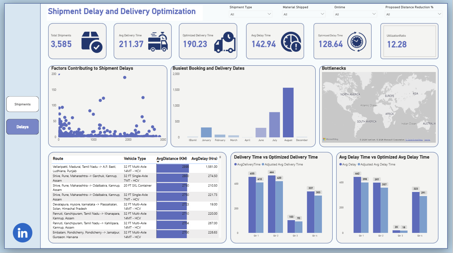Click the Panruti to Khanapara route row

[x=135, y=216]
